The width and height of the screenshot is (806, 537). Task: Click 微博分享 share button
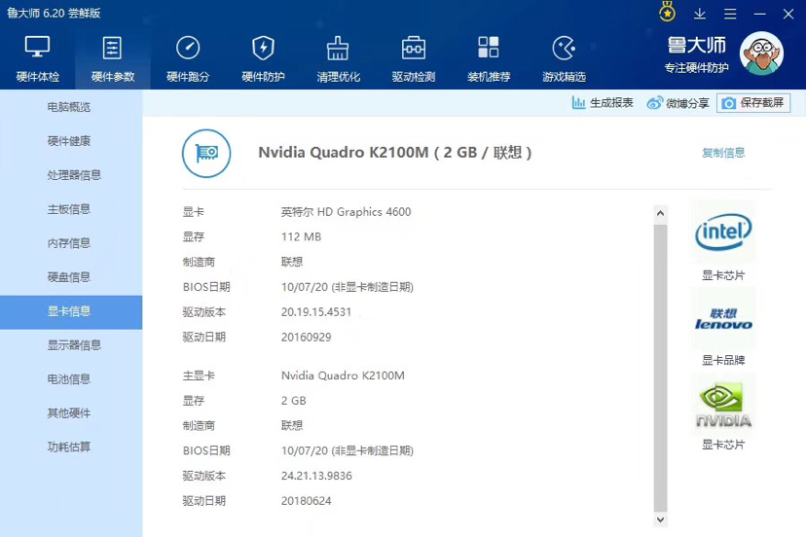[x=678, y=103]
